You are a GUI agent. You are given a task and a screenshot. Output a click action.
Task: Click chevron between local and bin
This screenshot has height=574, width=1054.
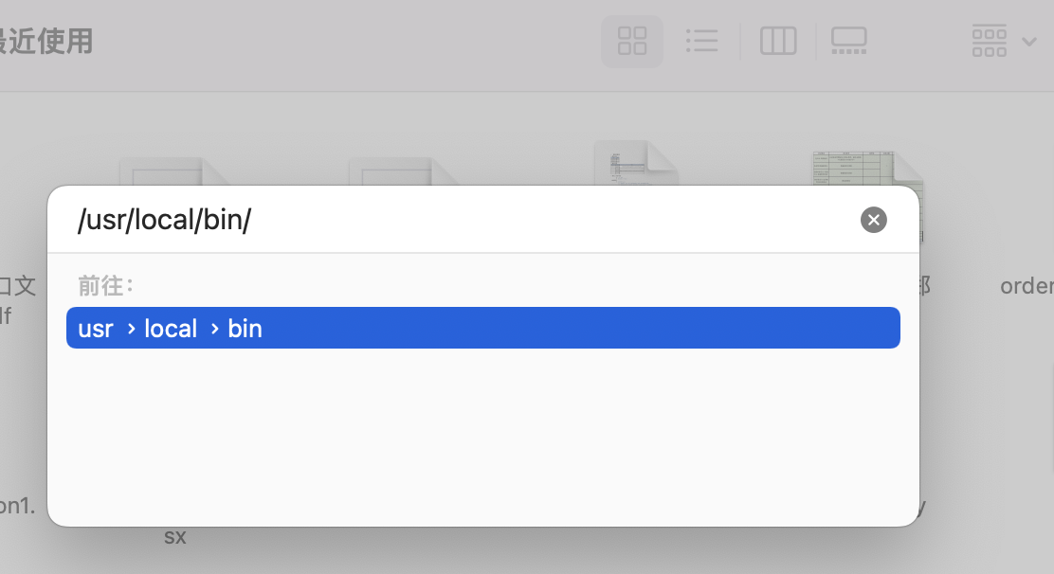tap(214, 329)
